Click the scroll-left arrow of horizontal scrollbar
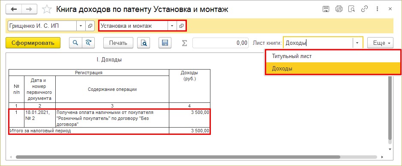Viewport: 402px width, 166px height. [11, 157]
